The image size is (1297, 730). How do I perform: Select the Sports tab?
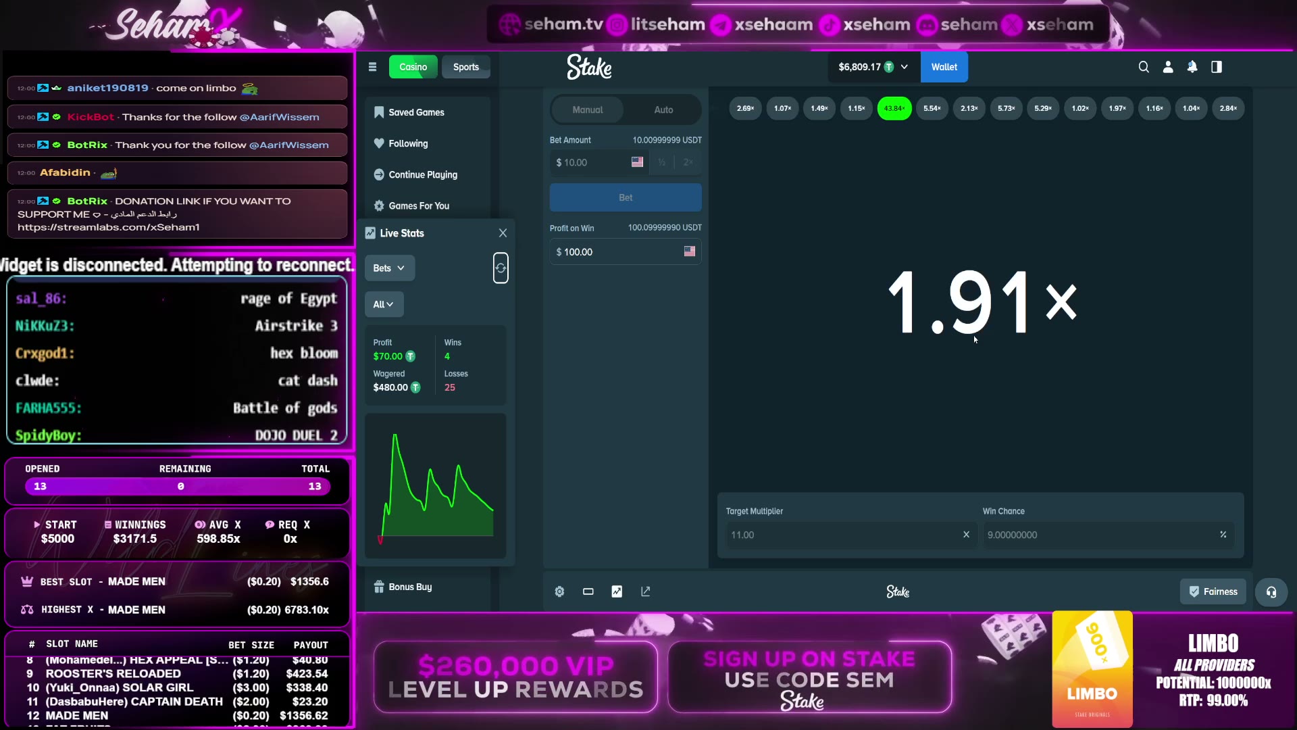click(x=466, y=67)
